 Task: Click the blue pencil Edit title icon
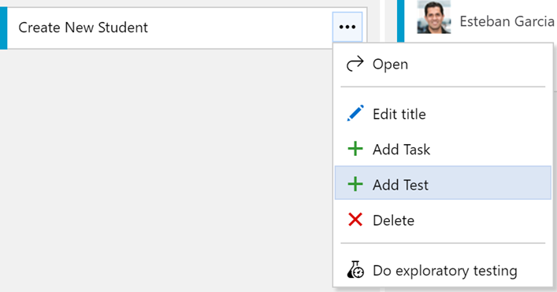[355, 113]
